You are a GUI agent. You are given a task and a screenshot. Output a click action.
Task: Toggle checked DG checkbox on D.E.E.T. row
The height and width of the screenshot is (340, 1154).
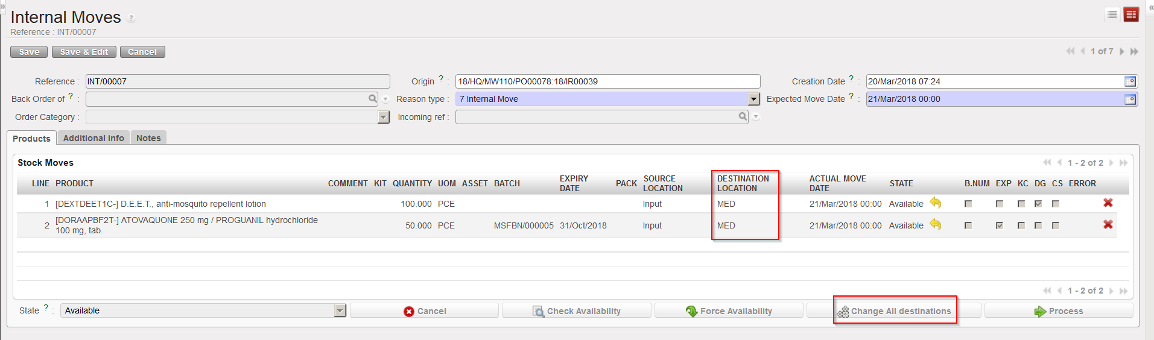click(x=1038, y=204)
